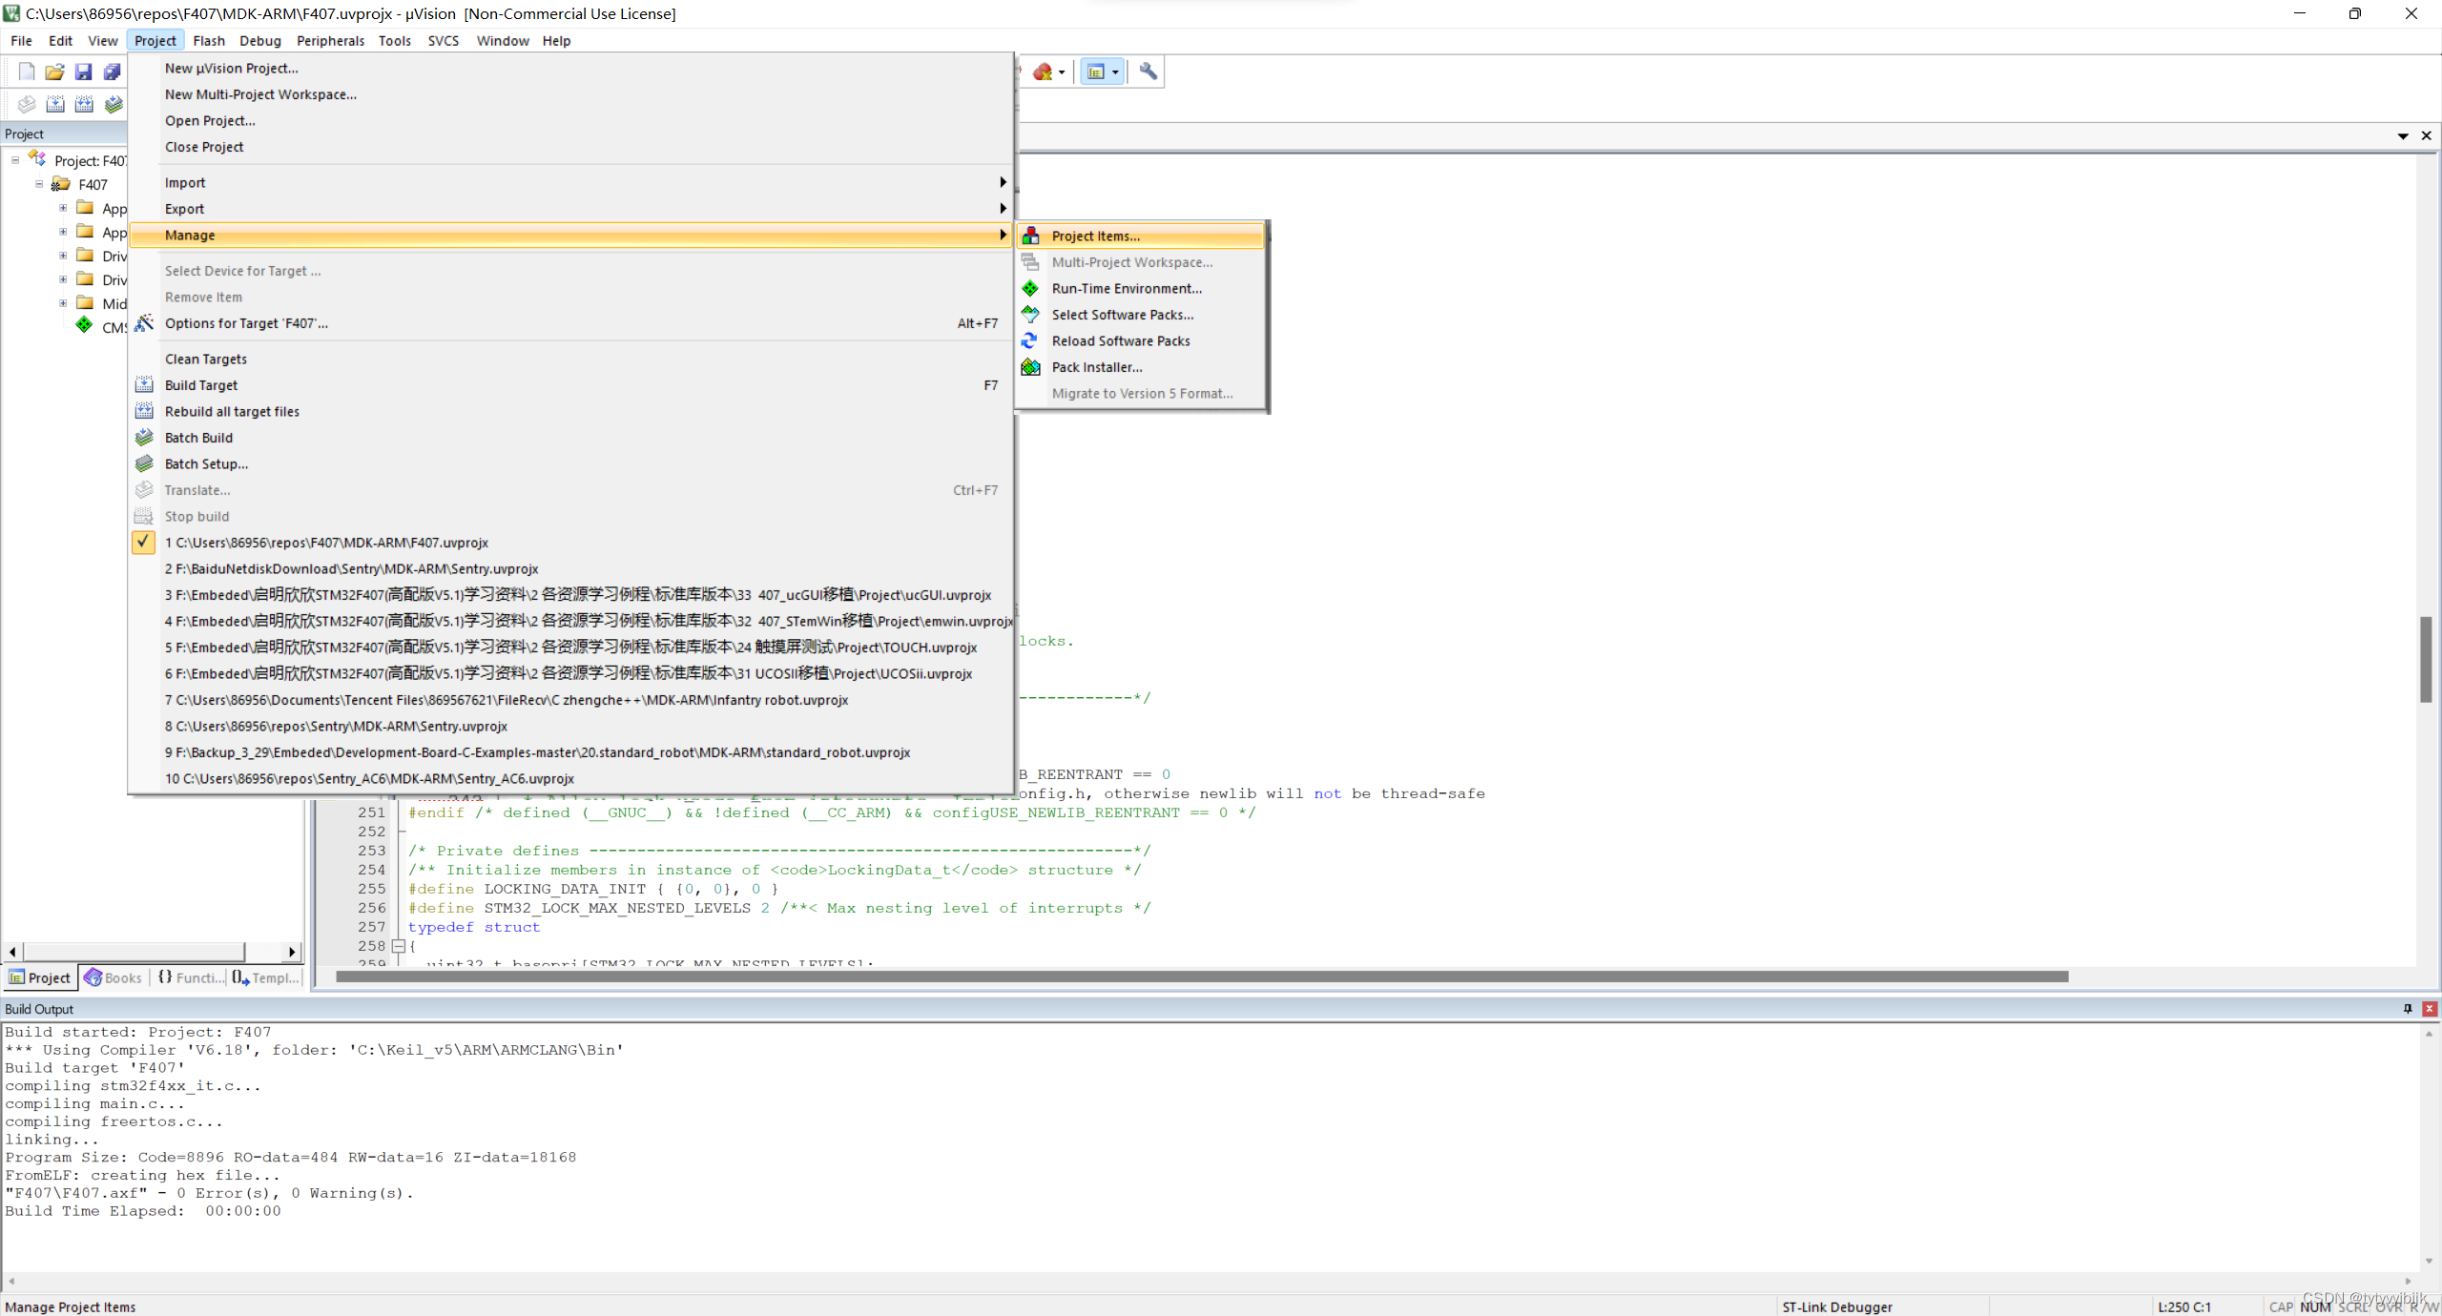The height and width of the screenshot is (1316, 2442).
Task: Click the Run-Time Environment green diamond icon
Action: (x=1030, y=288)
